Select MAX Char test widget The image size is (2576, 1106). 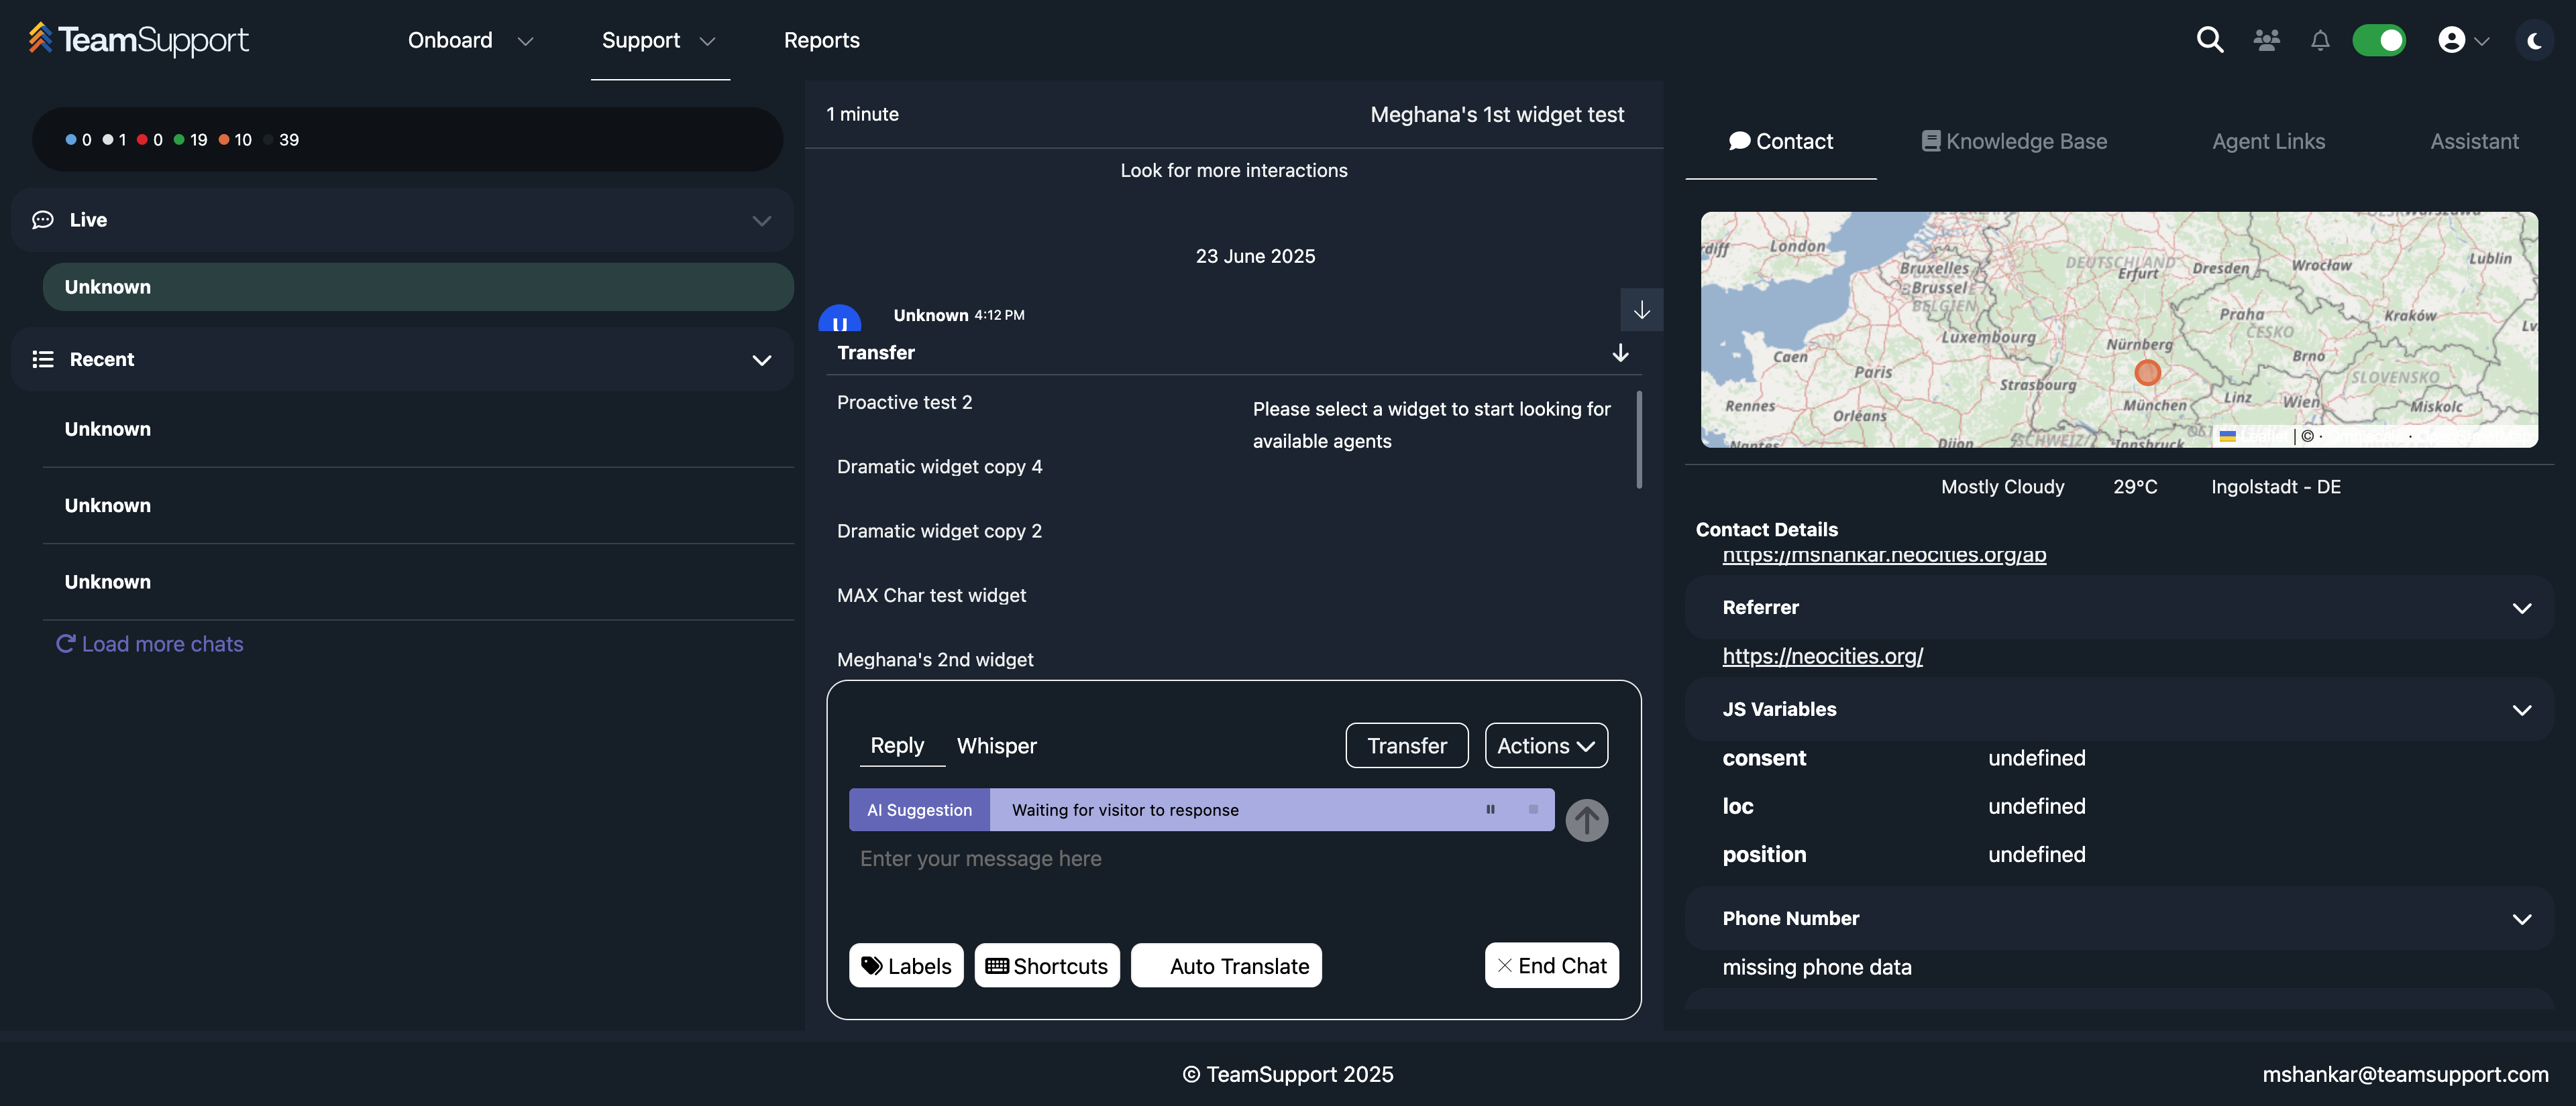[x=931, y=595]
